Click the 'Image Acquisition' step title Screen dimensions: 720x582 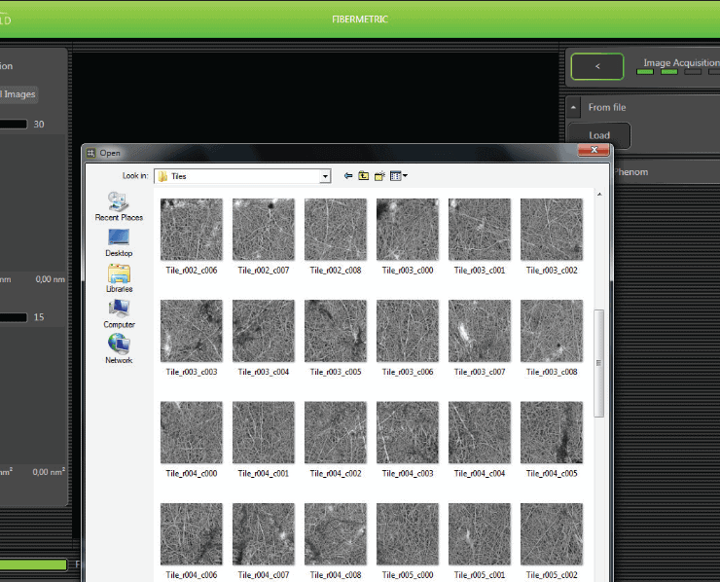(681, 63)
